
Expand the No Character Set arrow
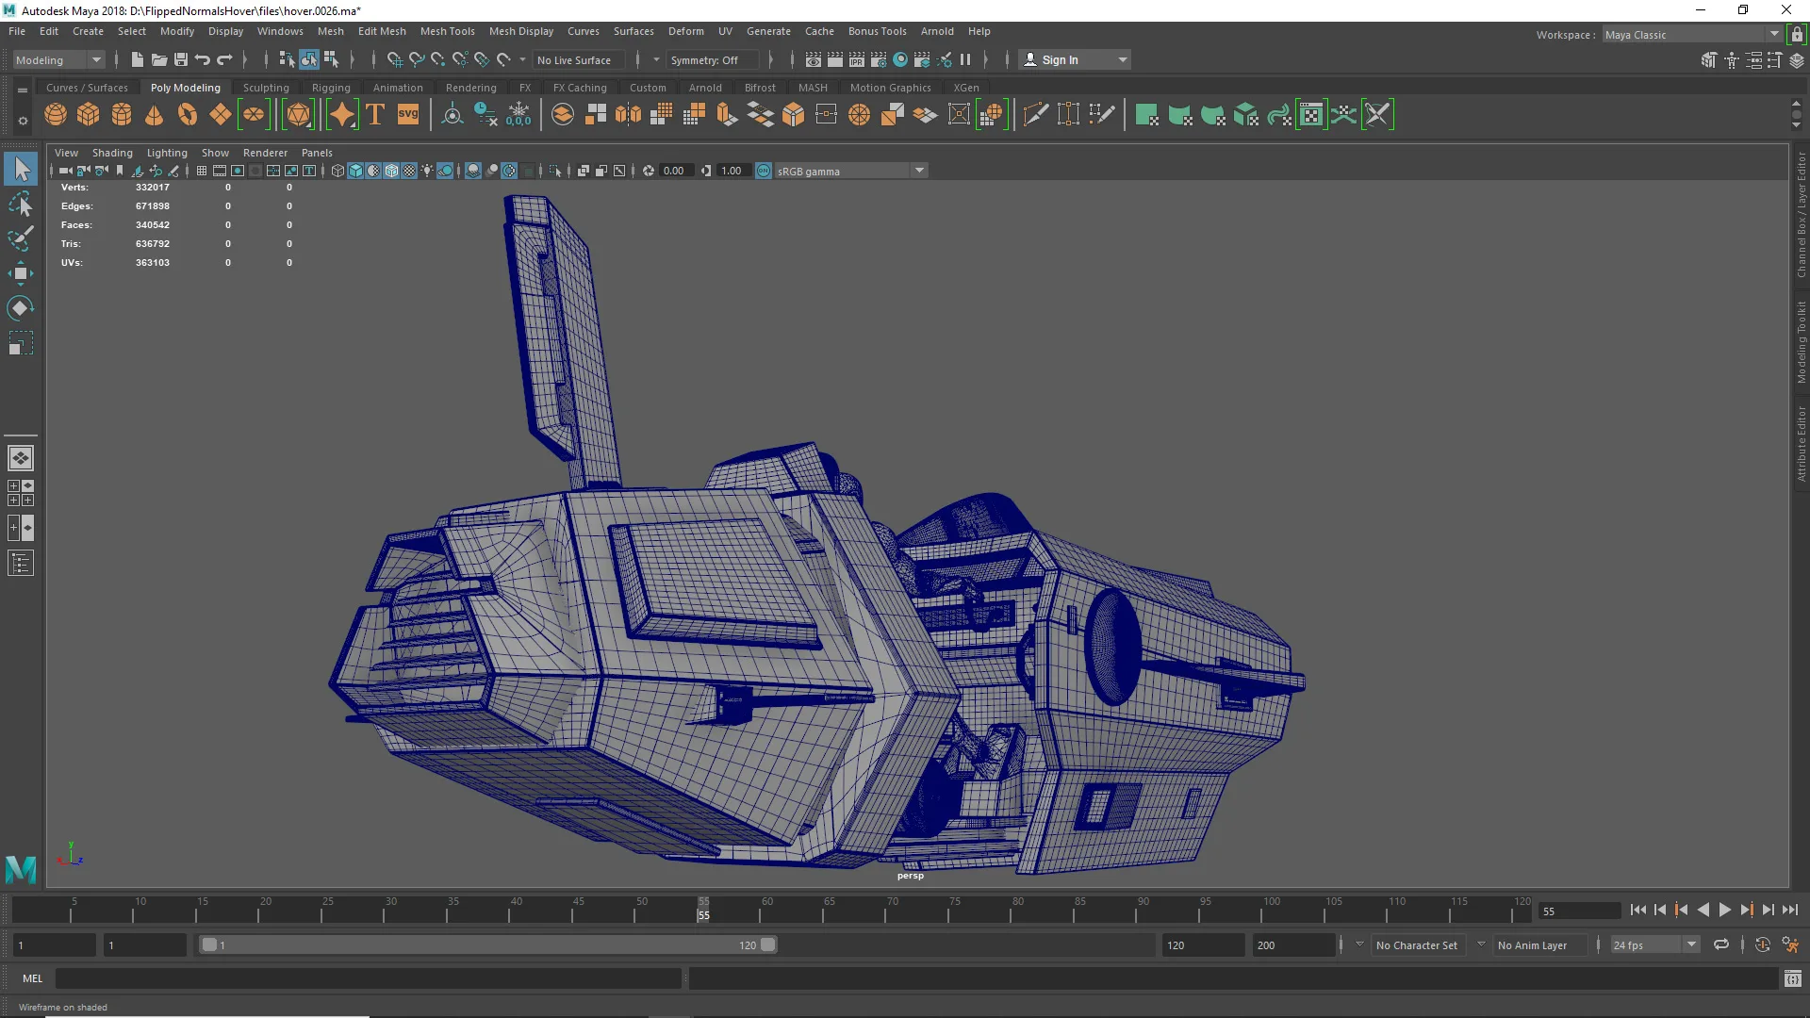[1359, 944]
